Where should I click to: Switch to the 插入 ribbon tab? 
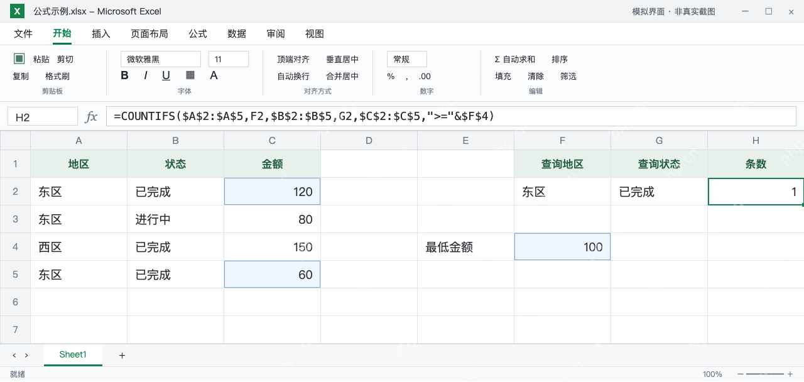point(101,34)
